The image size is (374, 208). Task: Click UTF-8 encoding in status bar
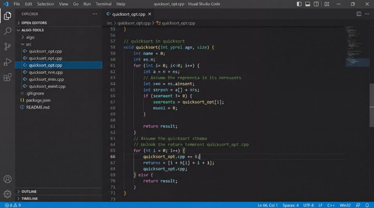[x=308, y=205]
